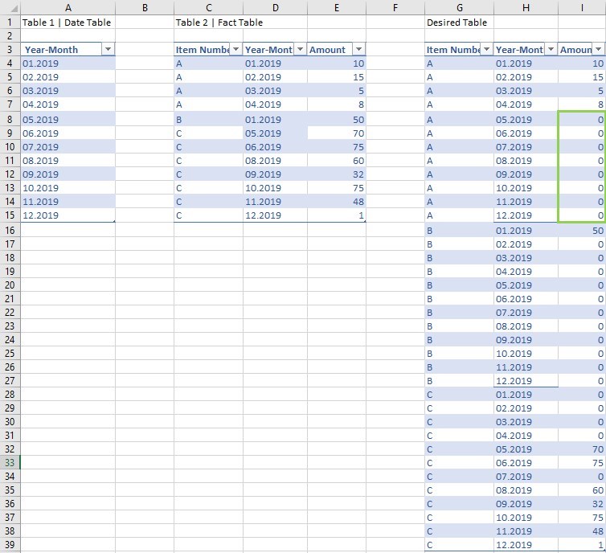Open the Date Table Year-Month filter dropdown

point(109,50)
